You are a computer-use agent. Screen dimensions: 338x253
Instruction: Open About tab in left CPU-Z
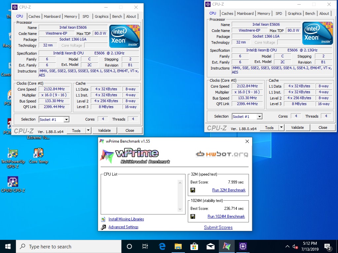pyautogui.click(x=131, y=16)
